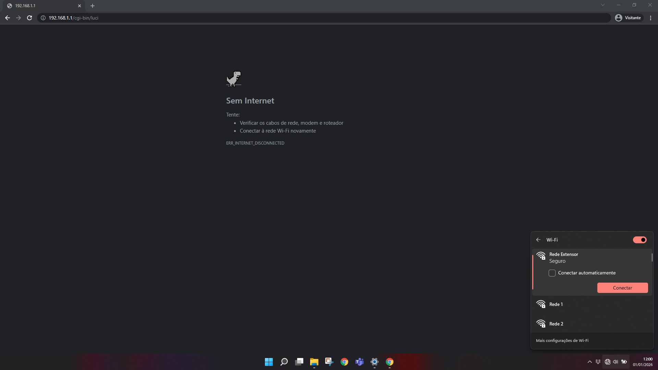The height and width of the screenshot is (370, 658).
Task: Reload the page with the refresh icon
Action: click(x=29, y=18)
